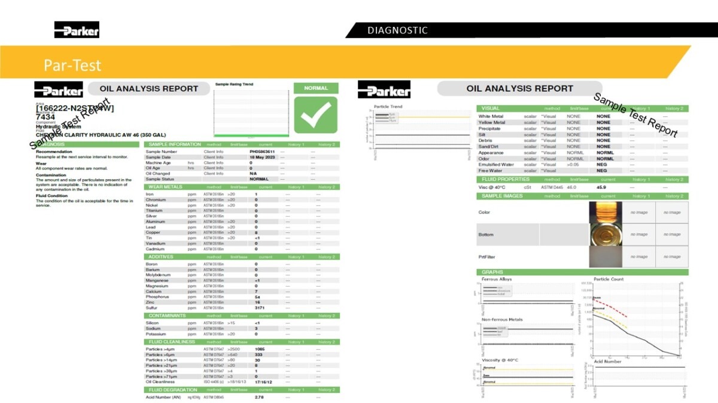Click the Oil Cleanliness code 17/16/12

(x=263, y=382)
